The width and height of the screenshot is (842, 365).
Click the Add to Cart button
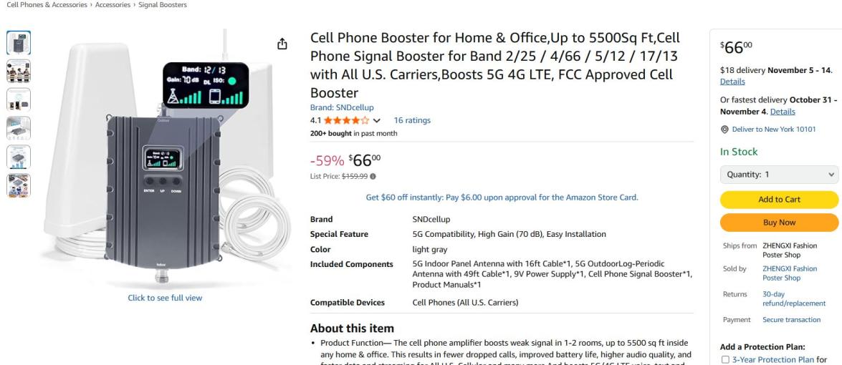click(x=778, y=200)
